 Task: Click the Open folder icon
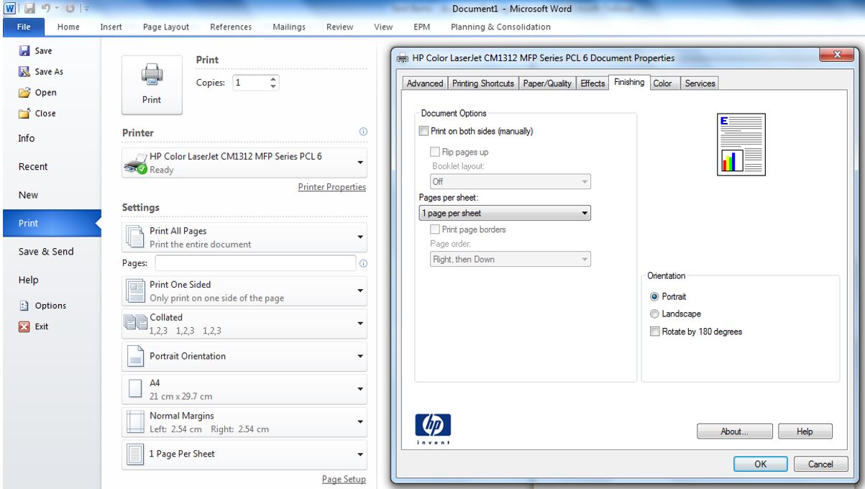point(24,93)
